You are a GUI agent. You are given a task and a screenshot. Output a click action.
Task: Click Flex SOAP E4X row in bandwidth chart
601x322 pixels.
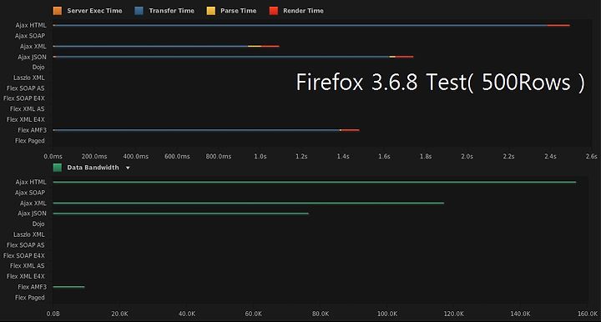click(x=23, y=255)
